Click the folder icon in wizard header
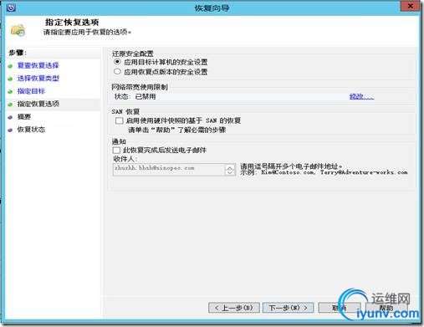The height and width of the screenshot is (327, 424). pyautogui.click(x=18, y=30)
